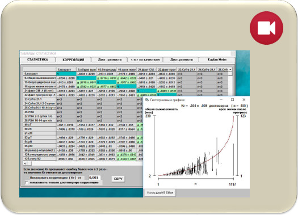
Task: Click the 5.возраст column header
Action: [66, 70]
